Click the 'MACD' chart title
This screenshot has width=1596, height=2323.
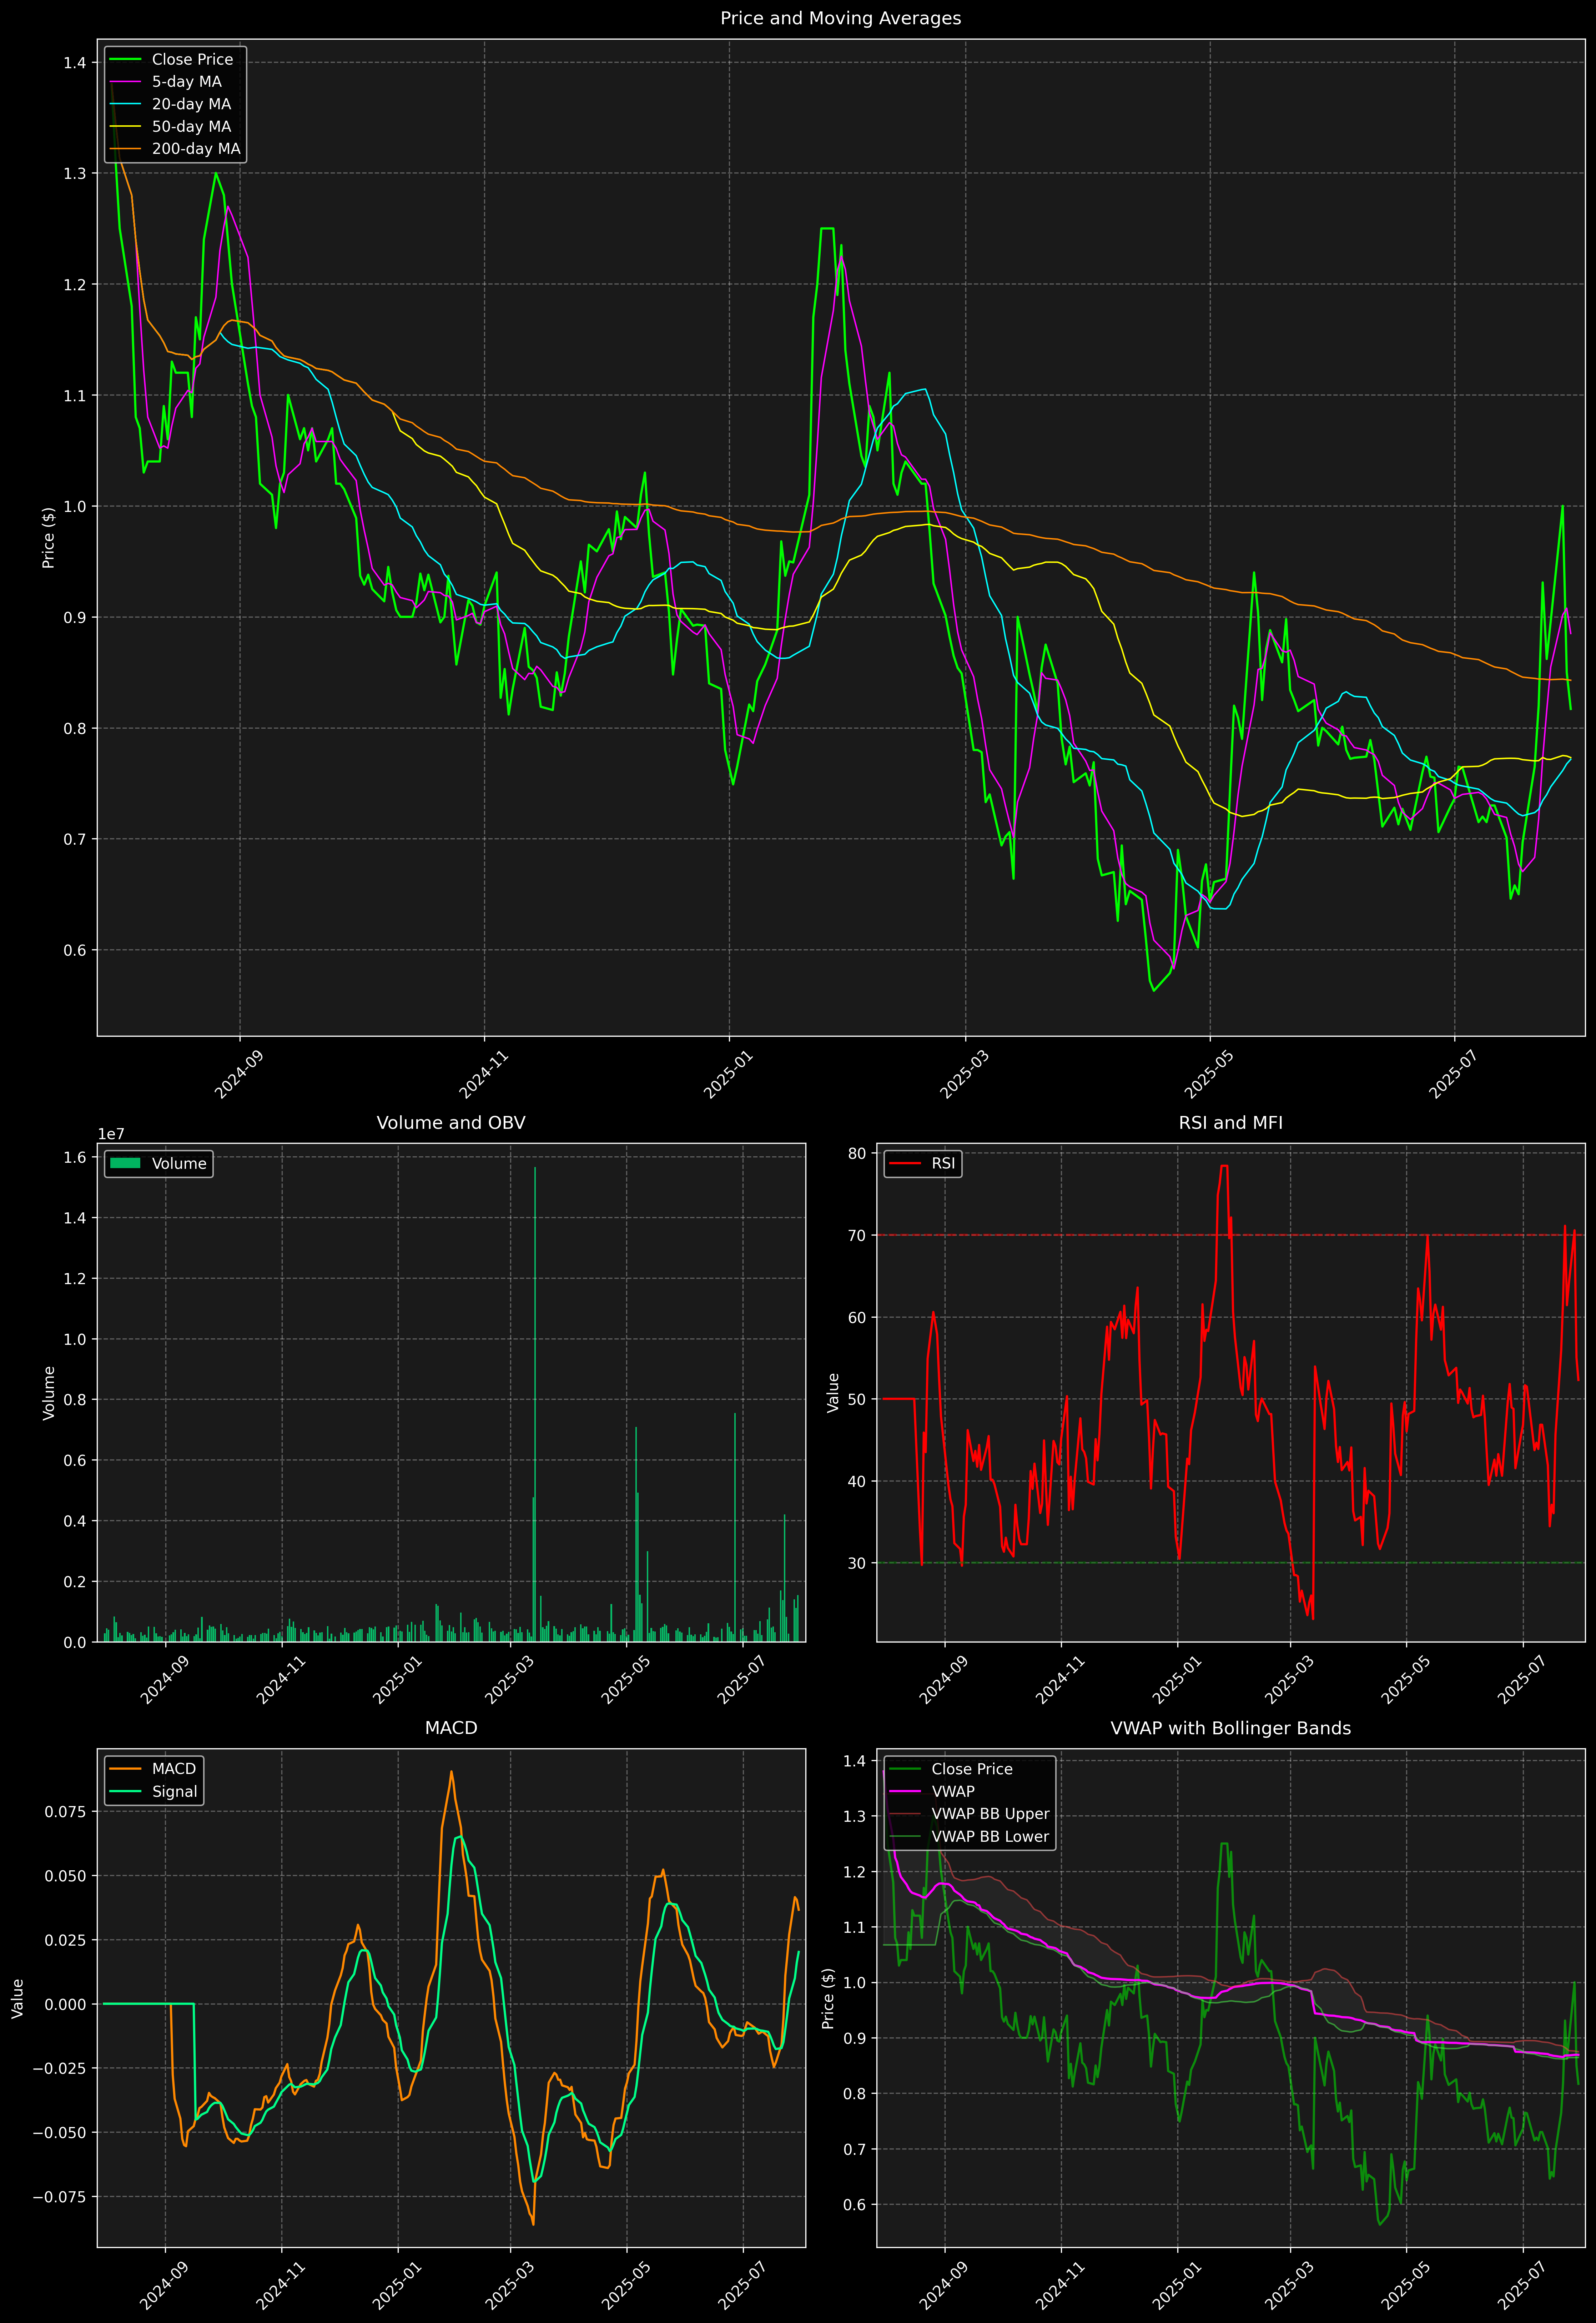[x=451, y=1728]
